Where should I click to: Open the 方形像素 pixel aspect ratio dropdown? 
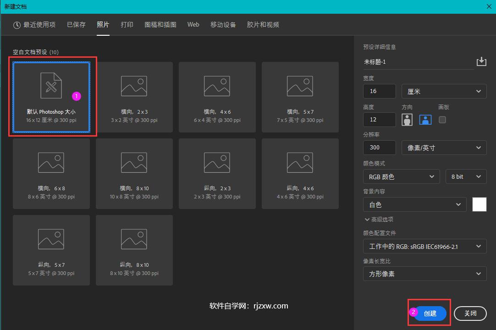(425, 274)
